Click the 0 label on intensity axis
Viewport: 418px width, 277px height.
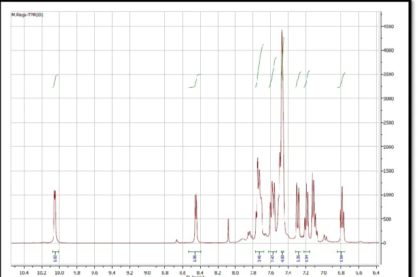click(385, 243)
